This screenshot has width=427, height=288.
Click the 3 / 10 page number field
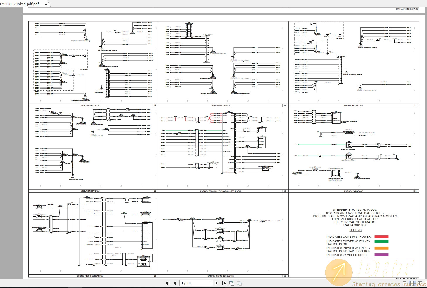coord(194,283)
